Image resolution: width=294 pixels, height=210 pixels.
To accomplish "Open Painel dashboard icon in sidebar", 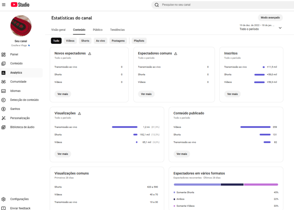I will click(4, 54).
